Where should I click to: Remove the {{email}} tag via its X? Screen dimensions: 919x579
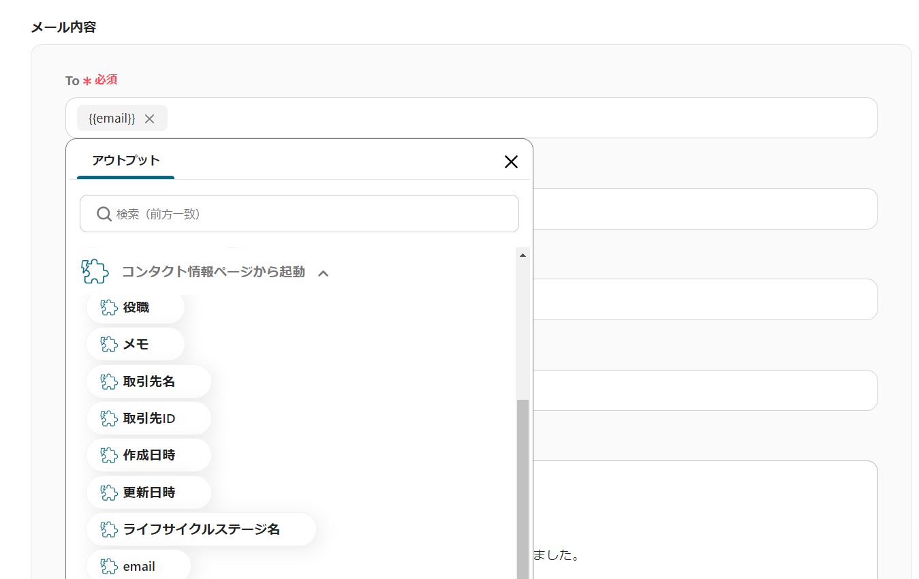(150, 119)
